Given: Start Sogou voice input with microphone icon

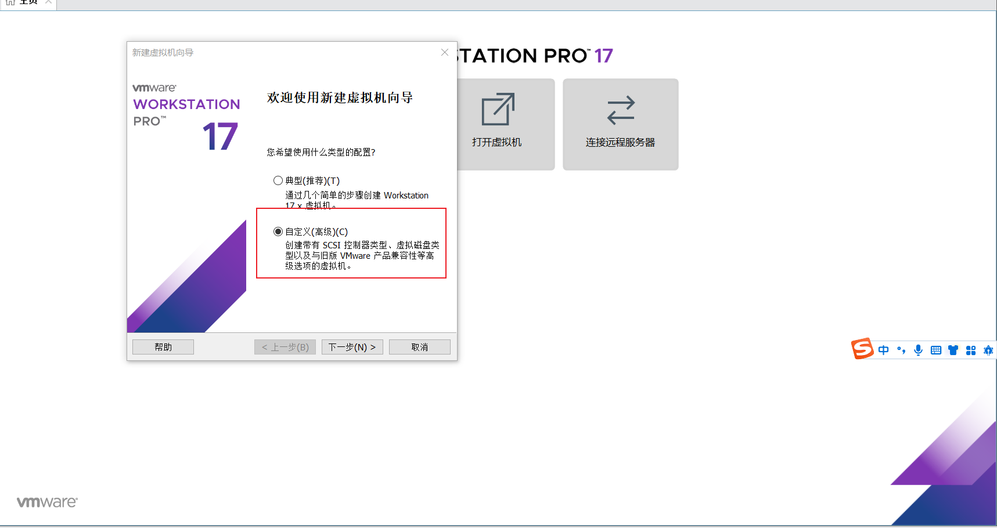Looking at the screenshot, I should (918, 350).
